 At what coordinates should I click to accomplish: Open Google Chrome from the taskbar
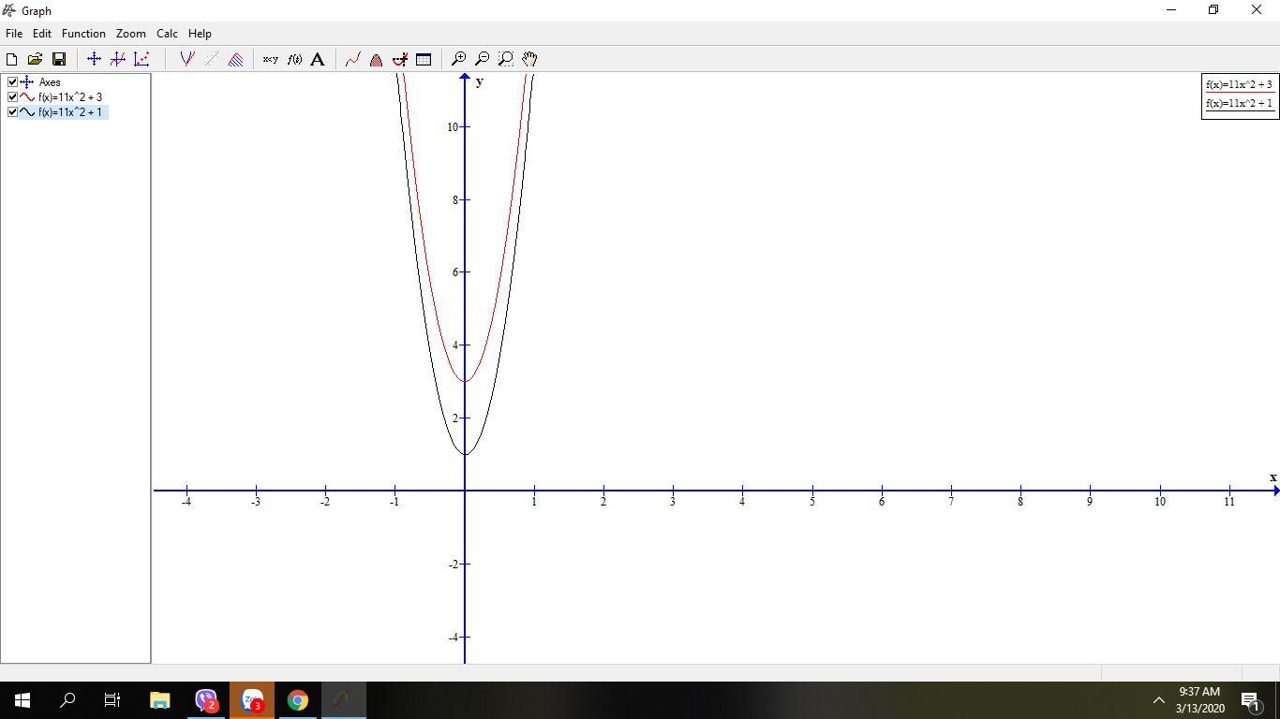[298, 700]
